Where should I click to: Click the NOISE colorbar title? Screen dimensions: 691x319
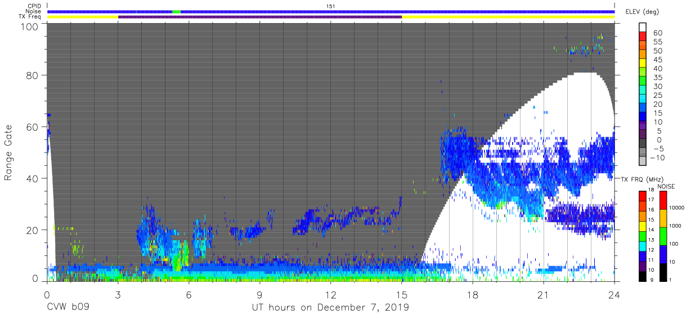pos(667,186)
